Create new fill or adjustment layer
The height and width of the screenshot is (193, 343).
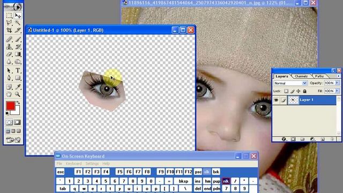(312, 139)
